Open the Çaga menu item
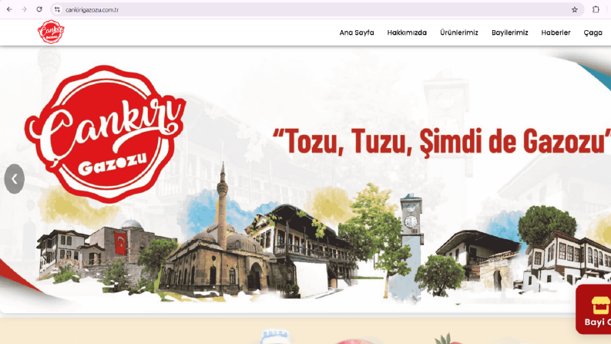Screen dimensions: 611x344 click(x=593, y=32)
